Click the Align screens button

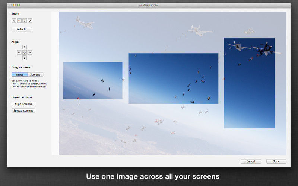[x=23, y=104]
